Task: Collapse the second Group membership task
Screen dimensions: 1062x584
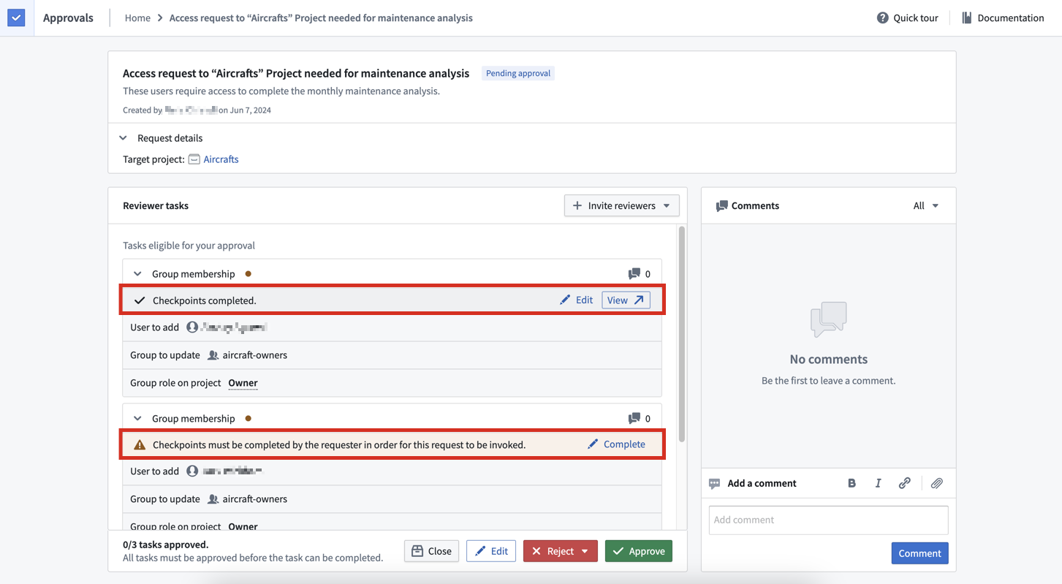Action: (137, 419)
